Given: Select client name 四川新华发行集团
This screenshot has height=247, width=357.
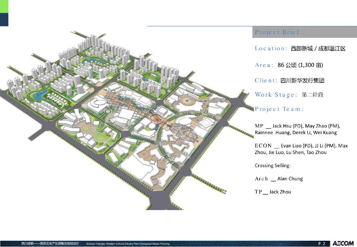Looking at the screenshot, I should (302, 80).
